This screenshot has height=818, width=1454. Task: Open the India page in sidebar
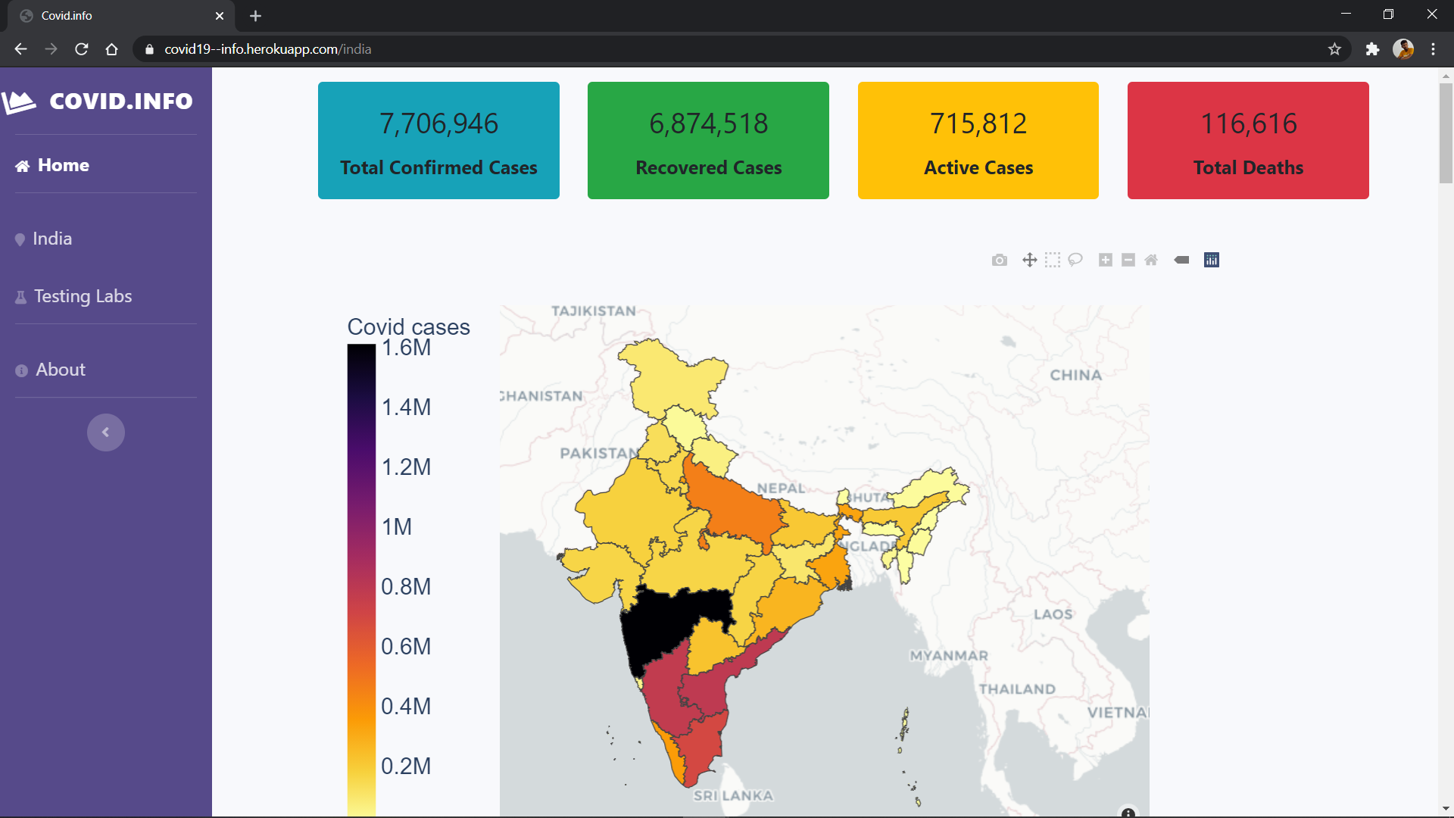(x=52, y=239)
